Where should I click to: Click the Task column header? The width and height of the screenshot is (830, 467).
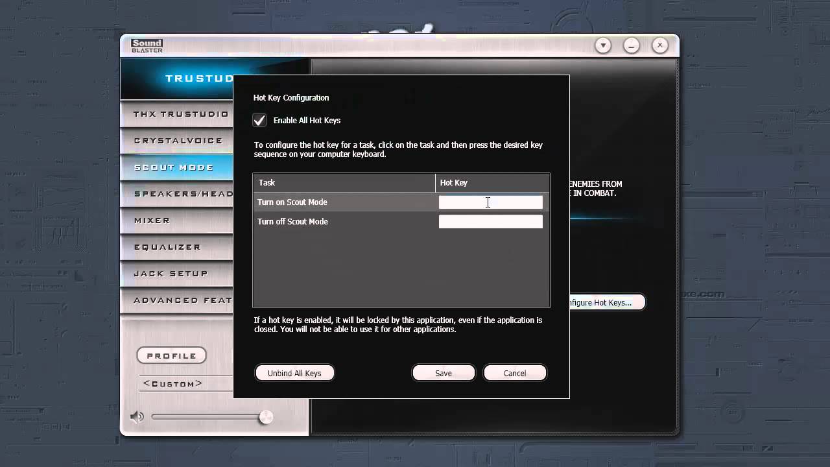pyautogui.click(x=344, y=183)
